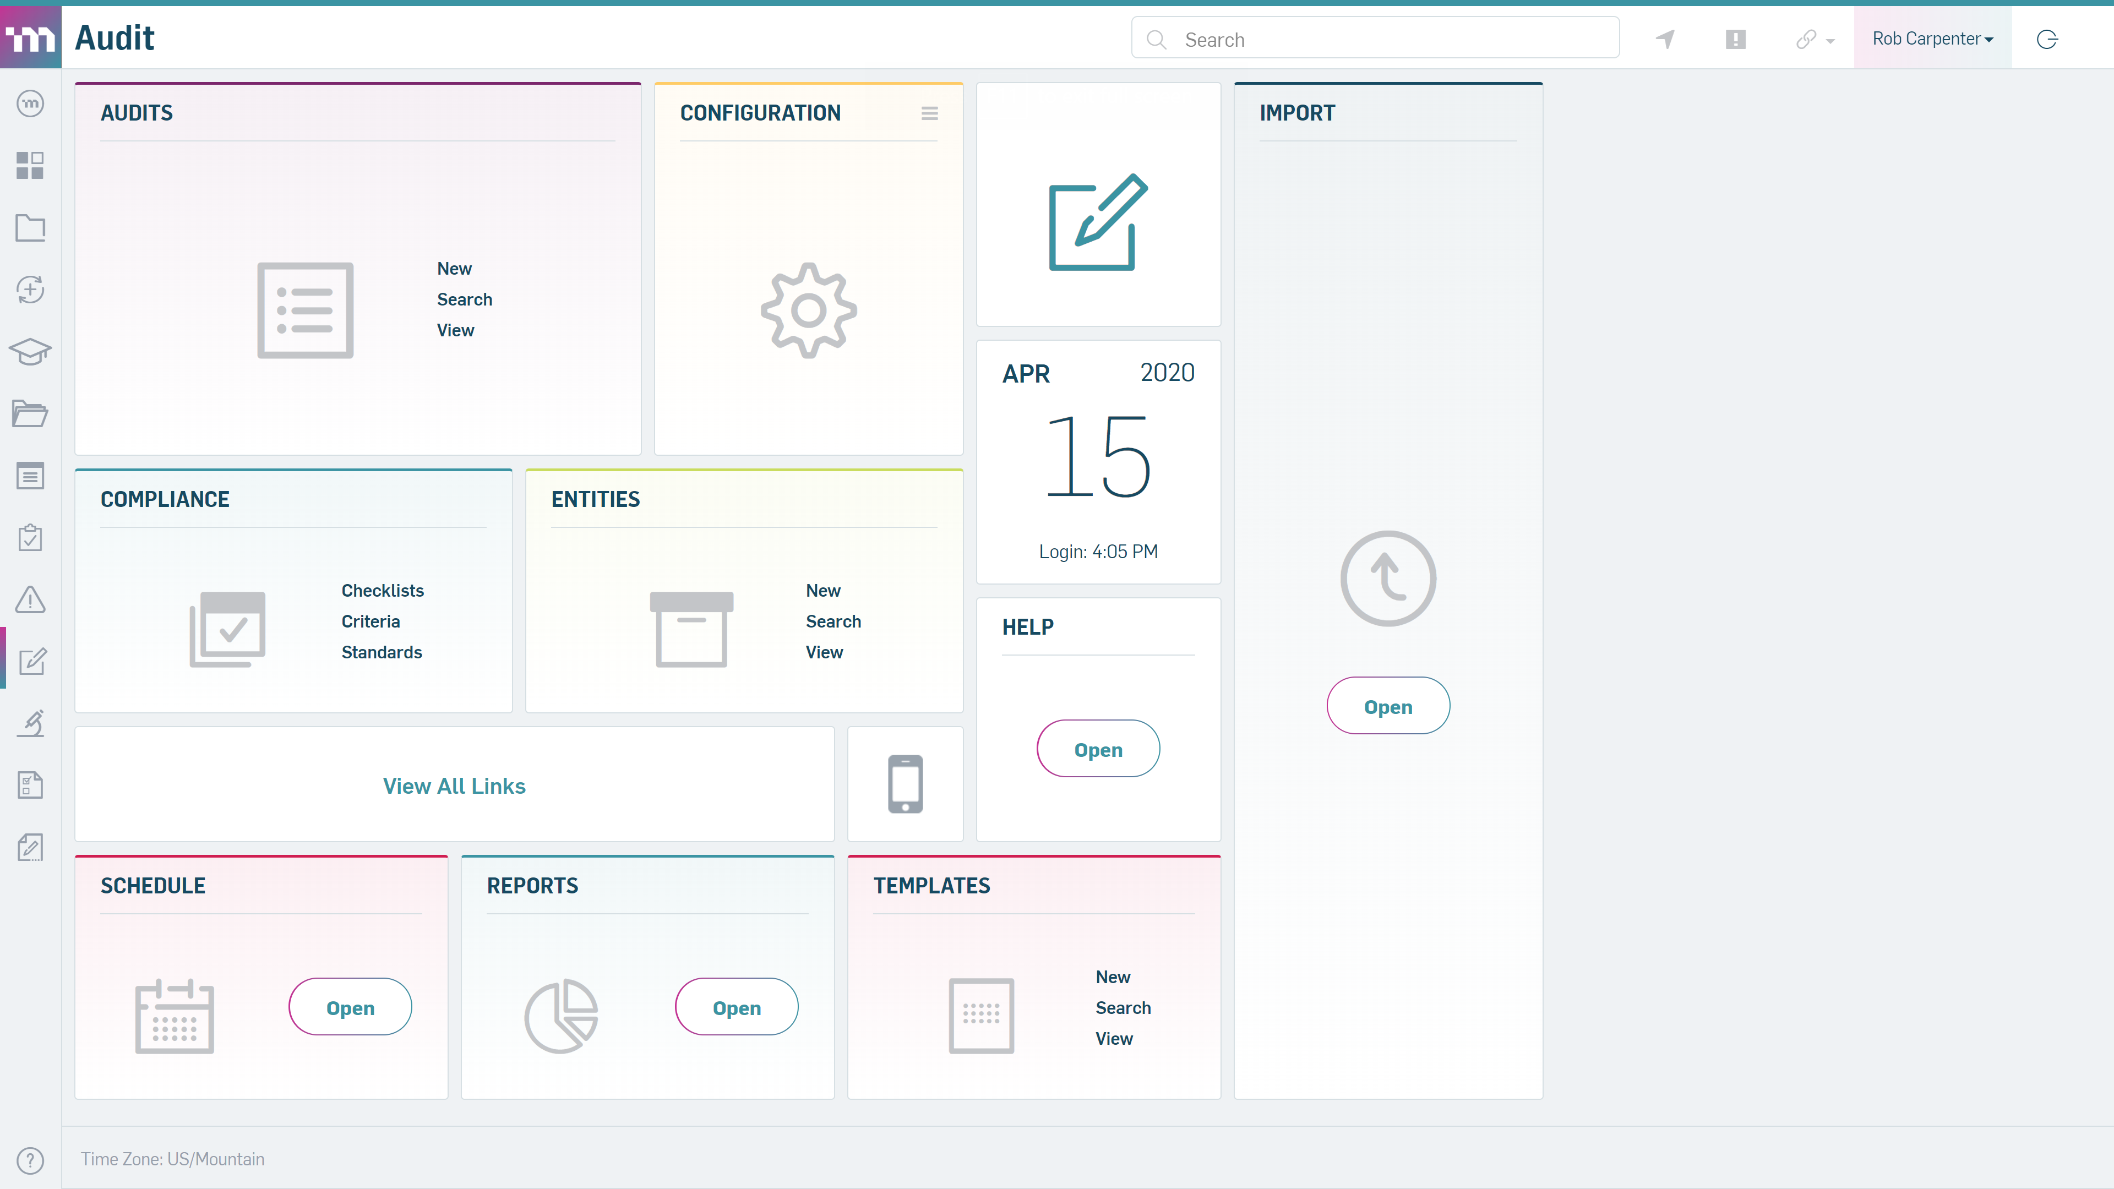Open the sync arrows icon in sidebar
The image size is (2114, 1189).
(x=30, y=290)
